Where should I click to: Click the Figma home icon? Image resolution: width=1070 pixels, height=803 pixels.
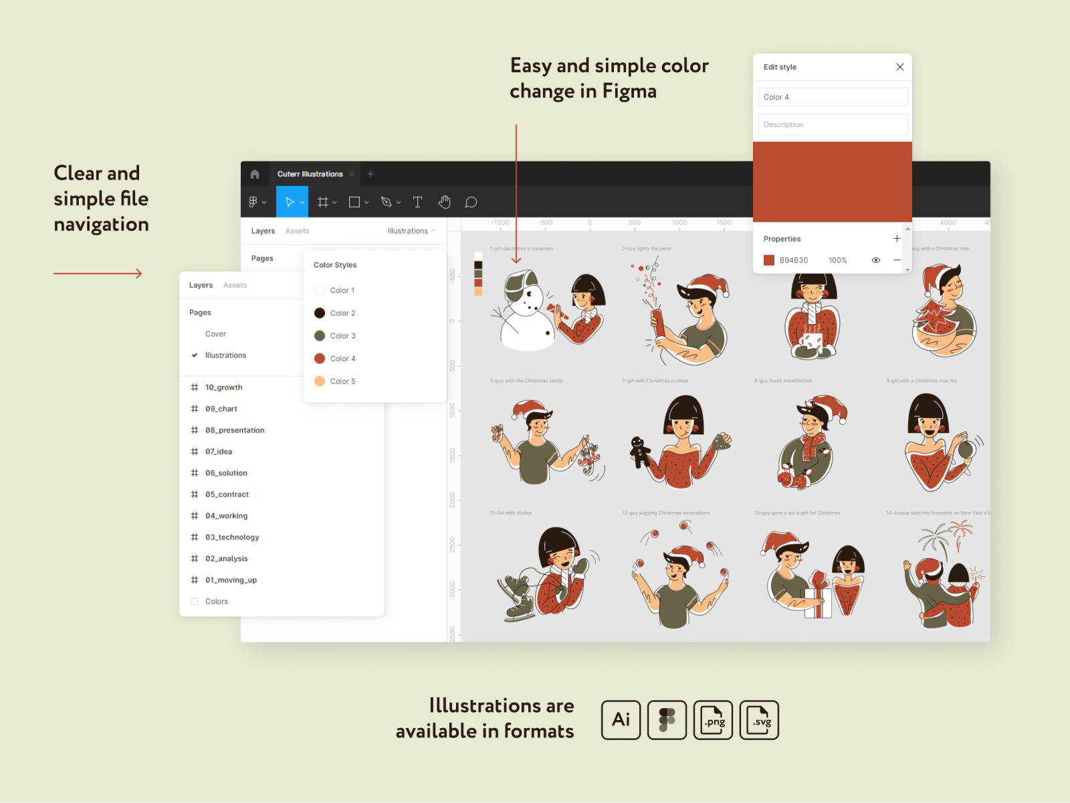coord(255,174)
